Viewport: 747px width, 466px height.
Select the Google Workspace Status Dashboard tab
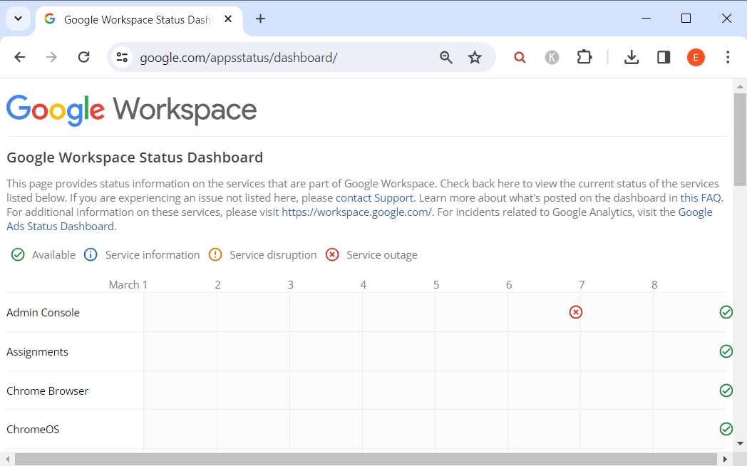click(138, 19)
